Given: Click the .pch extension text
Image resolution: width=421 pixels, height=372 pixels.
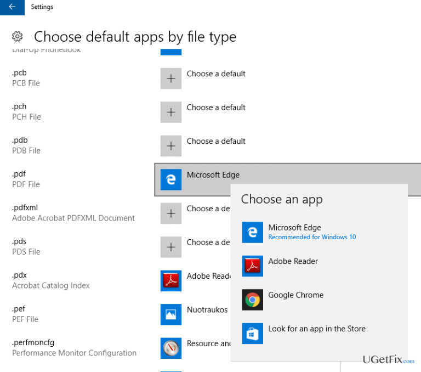Looking at the screenshot, I should (19, 106).
